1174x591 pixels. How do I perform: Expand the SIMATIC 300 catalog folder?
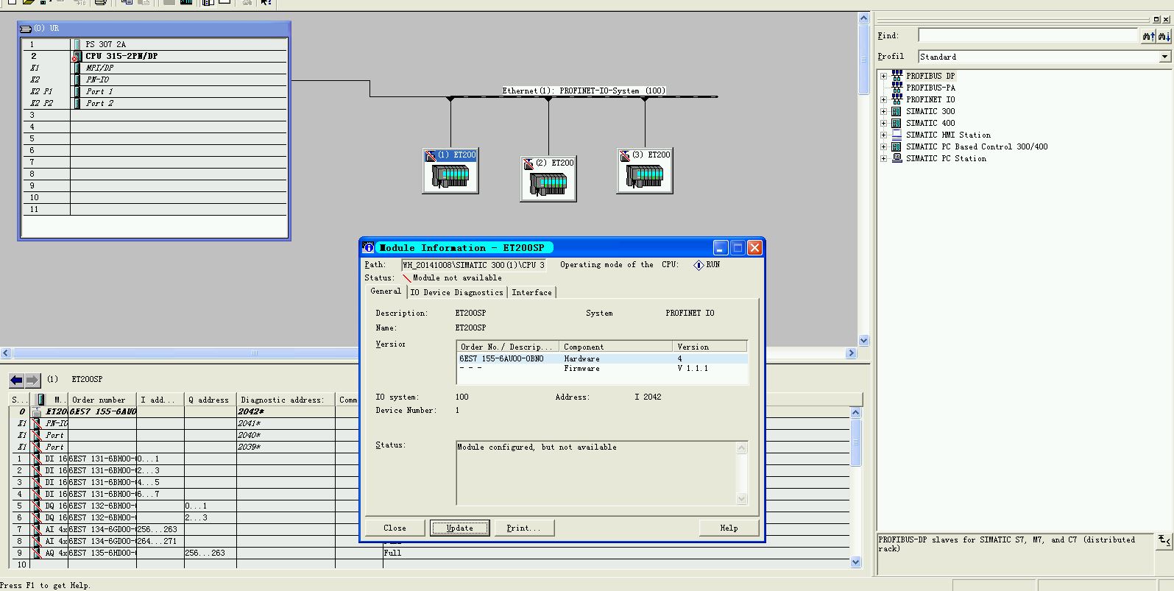pyautogui.click(x=883, y=111)
